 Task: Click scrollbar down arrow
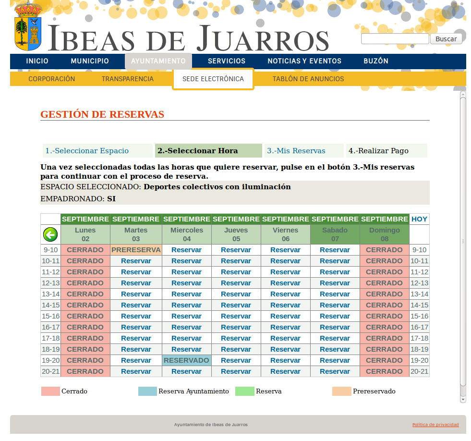point(463,400)
